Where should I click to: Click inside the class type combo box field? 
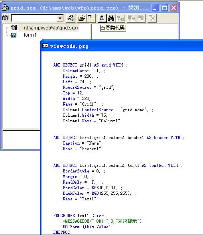click(34, 18)
